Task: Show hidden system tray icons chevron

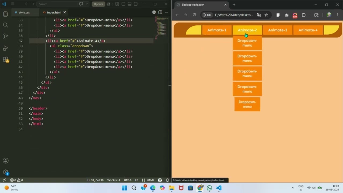Action: tap(293, 188)
